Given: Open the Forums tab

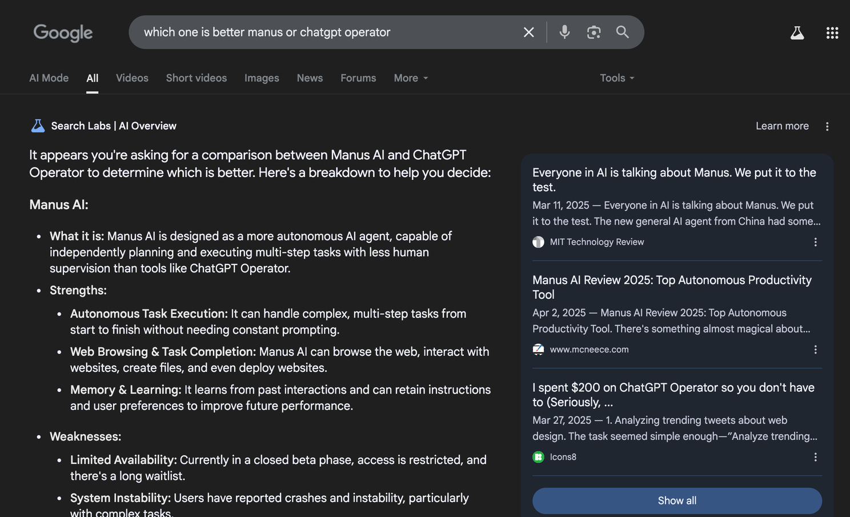Looking at the screenshot, I should pyautogui.click(x=358, y=78).
